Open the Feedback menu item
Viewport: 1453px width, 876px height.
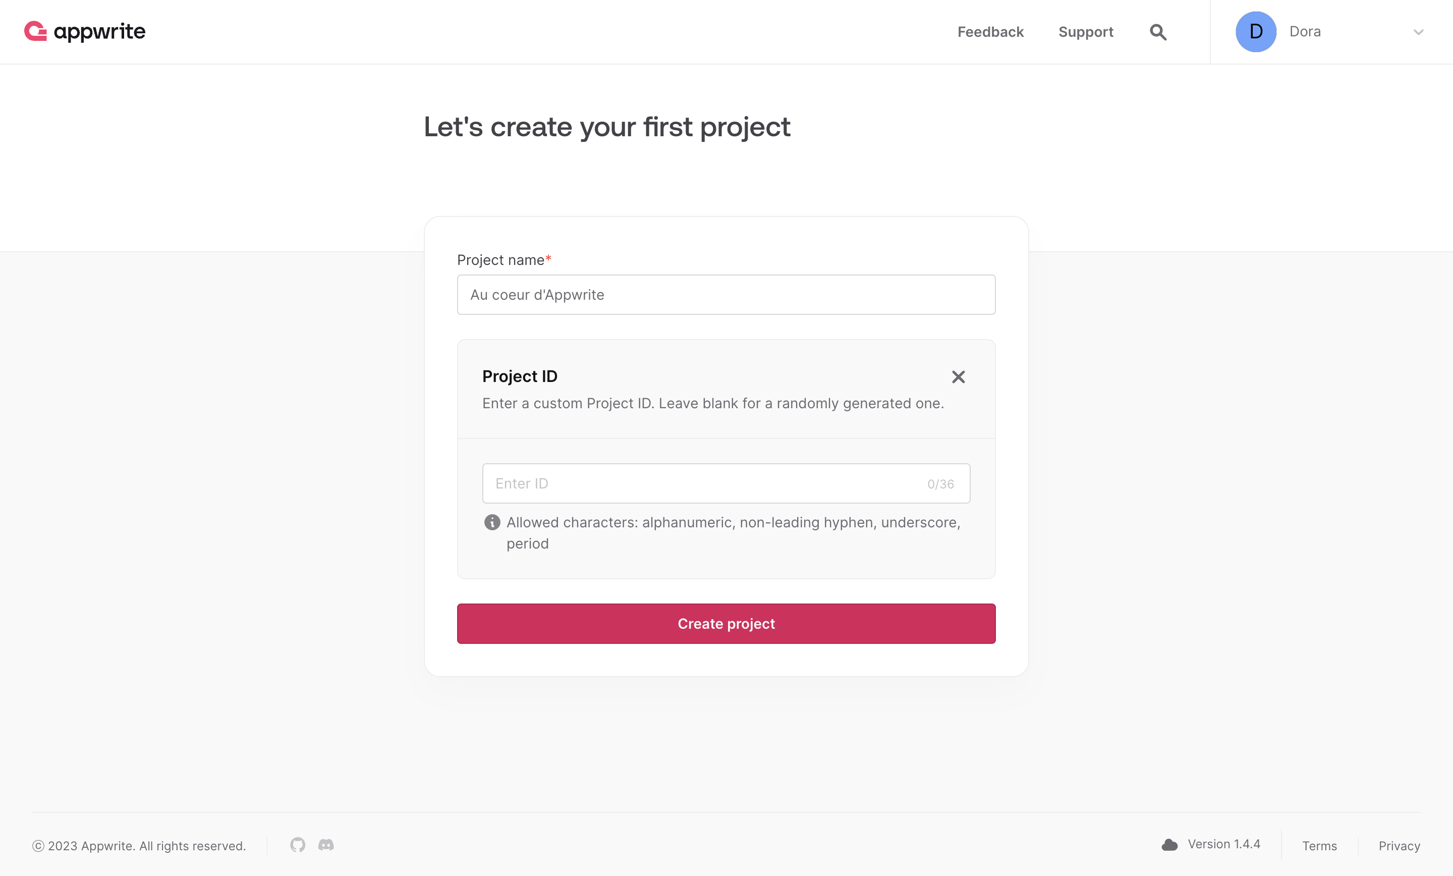pos(991,32)
